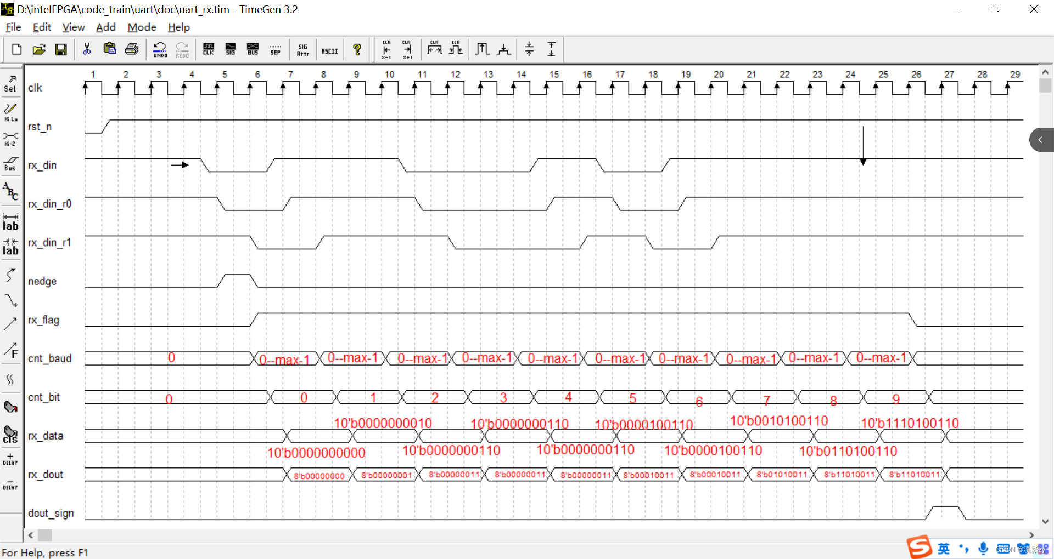Select the Bus draw tool
Screen dimensions: 1054x559
click(10, 163)
